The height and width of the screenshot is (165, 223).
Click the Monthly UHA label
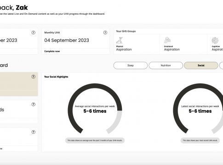pyautogui.click(x=52, y=33)
